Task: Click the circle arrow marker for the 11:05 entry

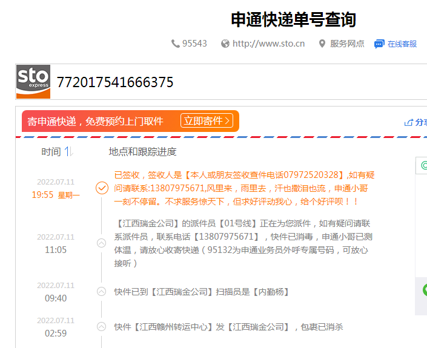Action: (x=102, y=243)
